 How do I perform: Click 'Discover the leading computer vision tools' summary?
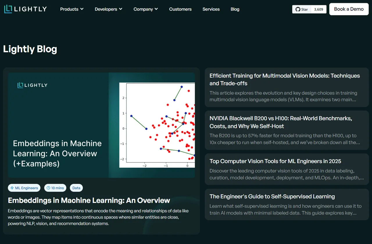tap(287, 174)
